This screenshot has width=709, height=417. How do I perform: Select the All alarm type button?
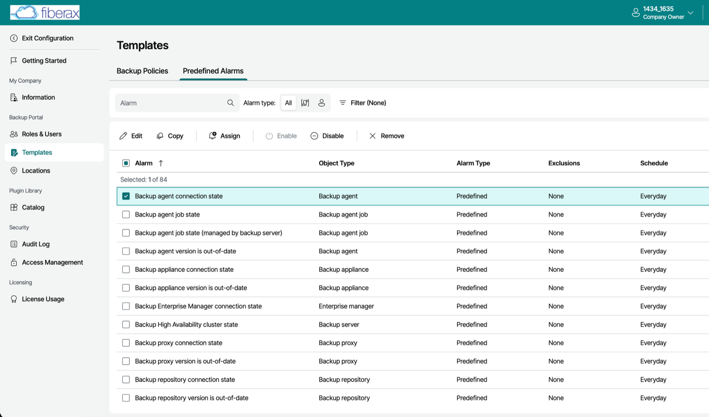tap(288, 103)
